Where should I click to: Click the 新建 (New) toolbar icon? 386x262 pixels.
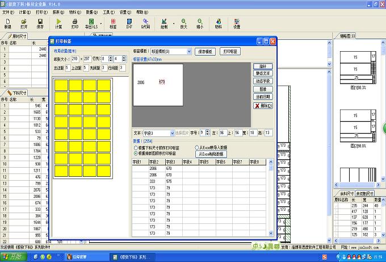click(7, 23)
